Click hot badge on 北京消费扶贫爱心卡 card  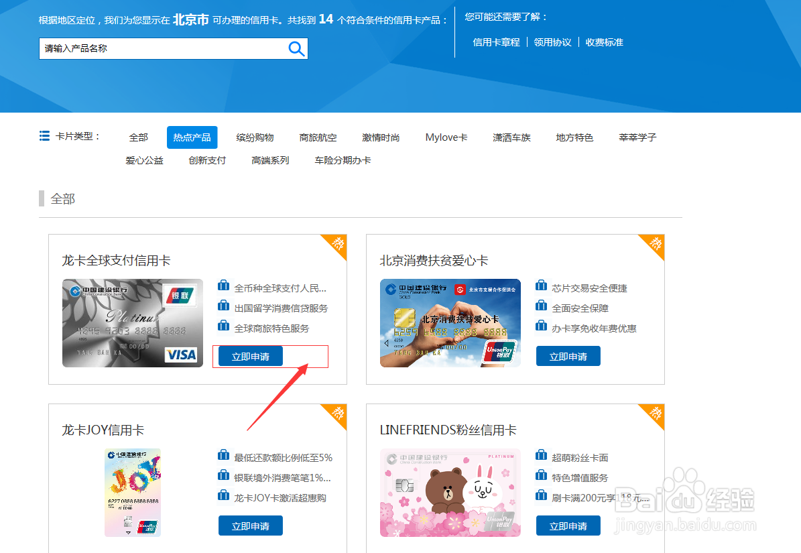point(655,243)
